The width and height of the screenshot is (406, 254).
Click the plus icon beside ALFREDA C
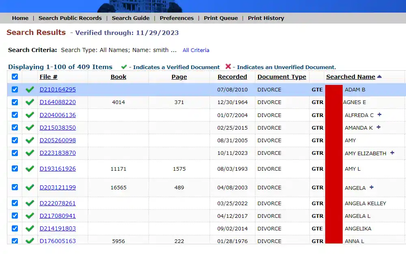click(x=379, y=115)
